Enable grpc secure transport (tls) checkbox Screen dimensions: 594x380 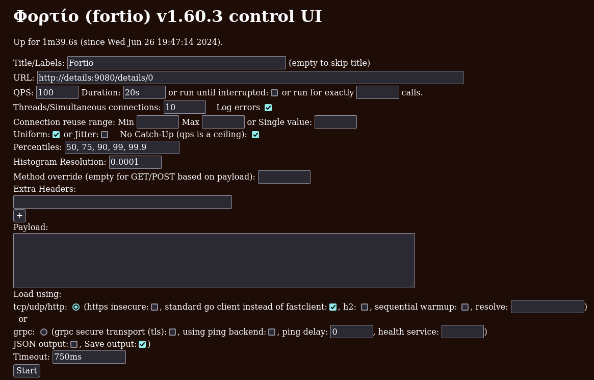click(x=172, y=332)
